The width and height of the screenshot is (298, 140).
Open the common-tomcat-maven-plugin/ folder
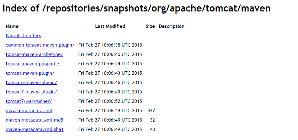(x=40, y=45)
